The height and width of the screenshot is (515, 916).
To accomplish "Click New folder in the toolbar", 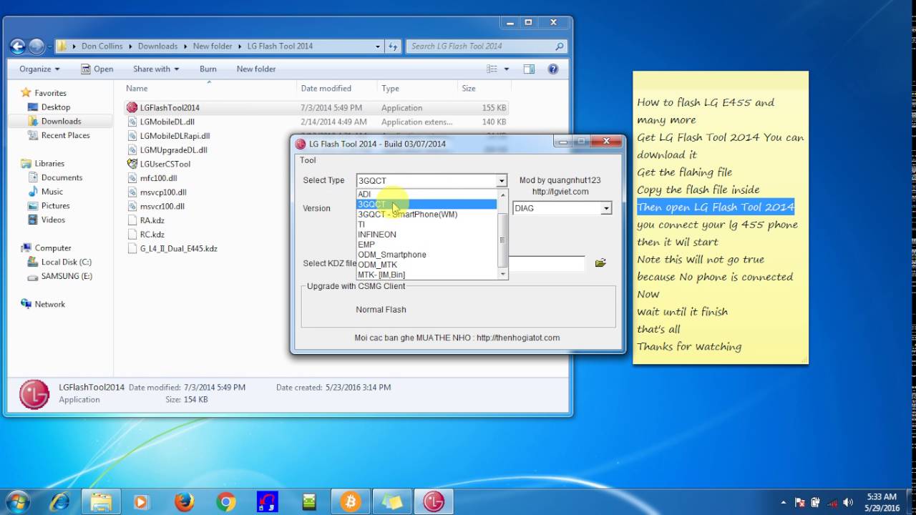I will click(x=255, y=69).
